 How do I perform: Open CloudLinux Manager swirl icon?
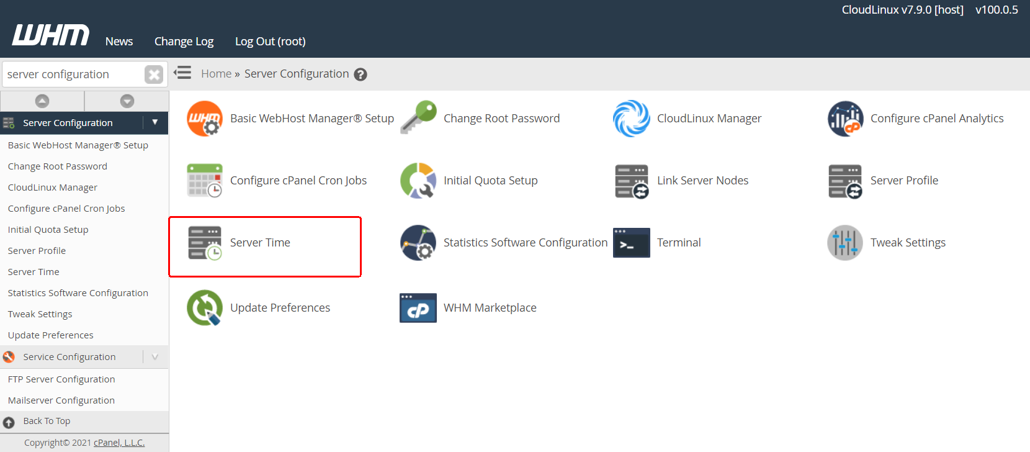tap(632, 119)
